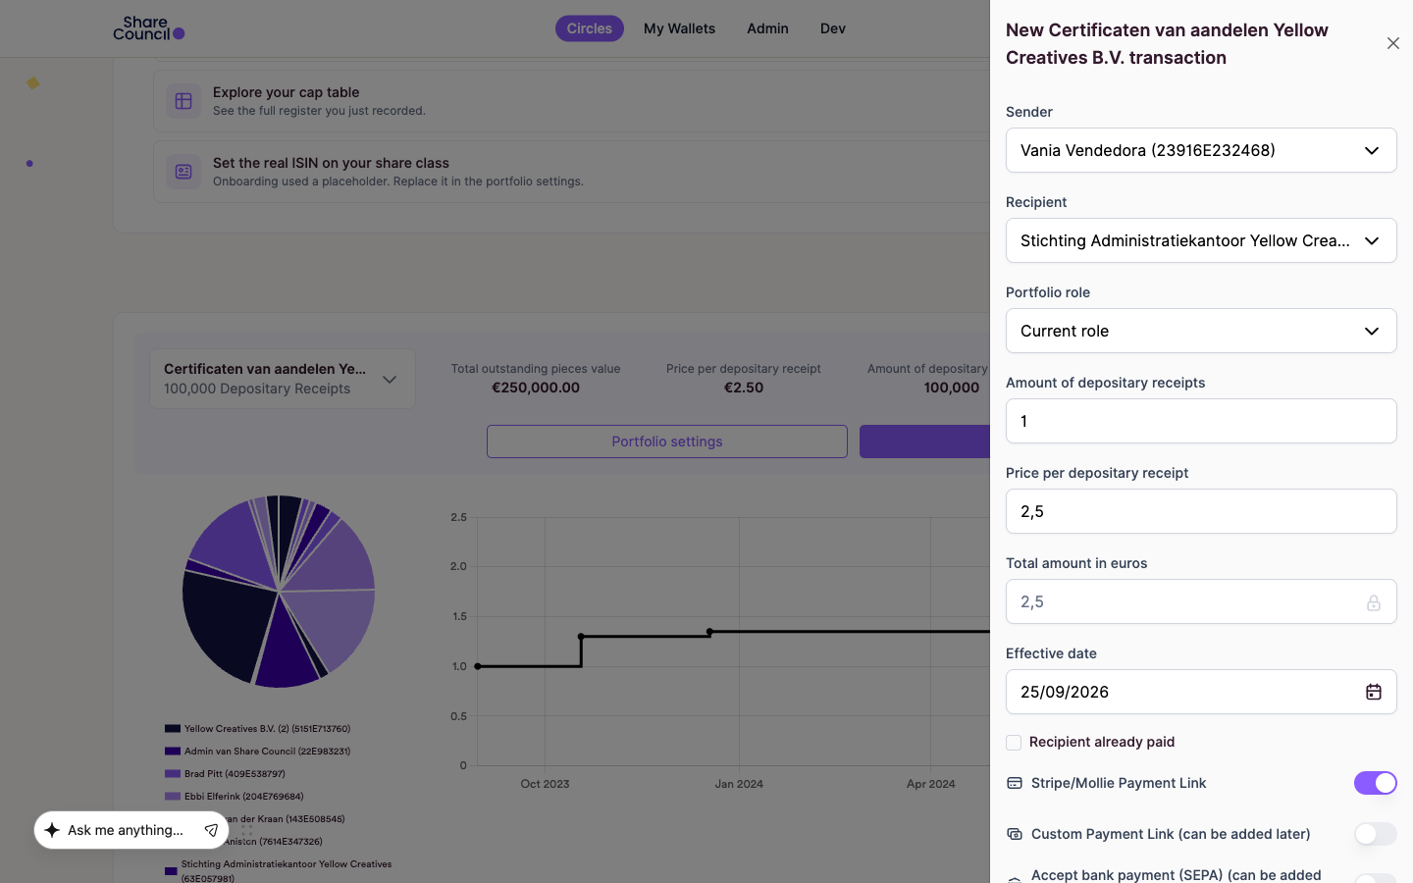This screenshot has height=883, width=1413.
Task: Expand the Certificaten van aandelen portfolio selector
Action: (x=283, y=379)
